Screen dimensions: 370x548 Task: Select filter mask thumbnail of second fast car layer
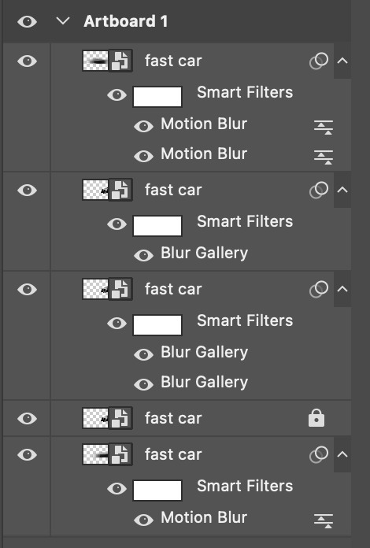click(x=157, y=226)
